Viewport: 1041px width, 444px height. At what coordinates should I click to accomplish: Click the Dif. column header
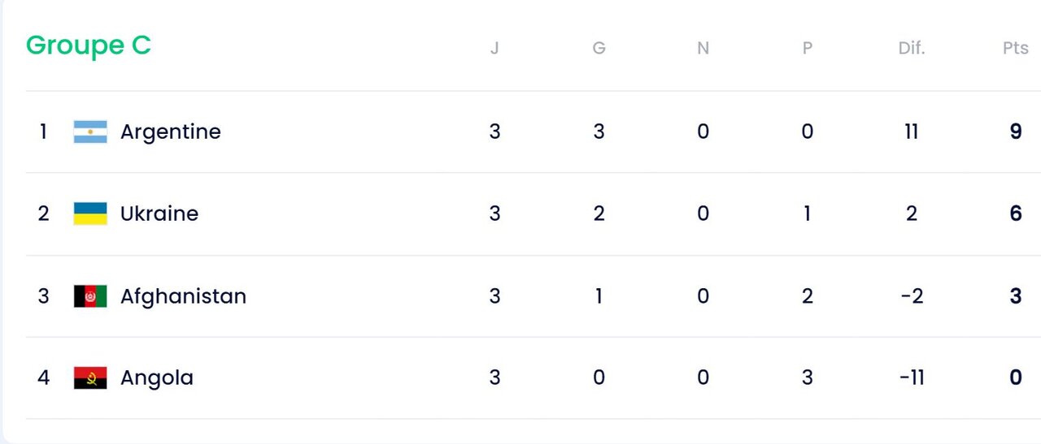coord(911,48)
